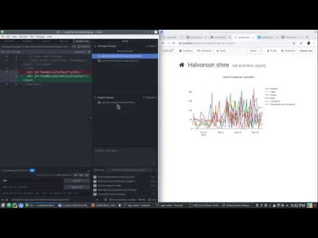Open the Packages menu in Atom
Image resolution: width=318 pixels, height=238 pixels.
40,36
